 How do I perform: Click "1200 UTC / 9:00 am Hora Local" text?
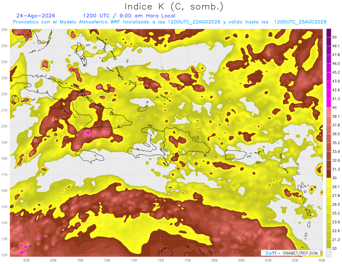(129, 16)
